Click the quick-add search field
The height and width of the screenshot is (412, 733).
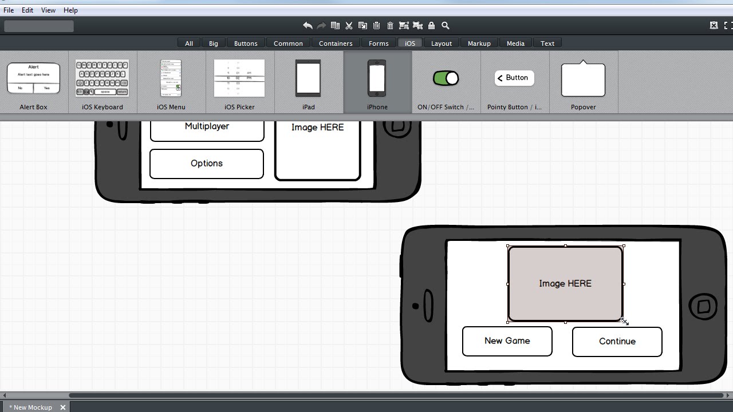(38, 26)
